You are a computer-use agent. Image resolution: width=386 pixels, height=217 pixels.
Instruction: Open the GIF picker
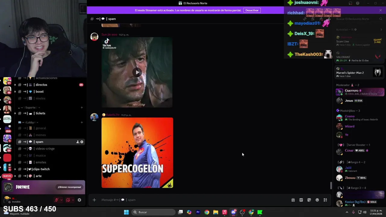(x=301, y=200)
